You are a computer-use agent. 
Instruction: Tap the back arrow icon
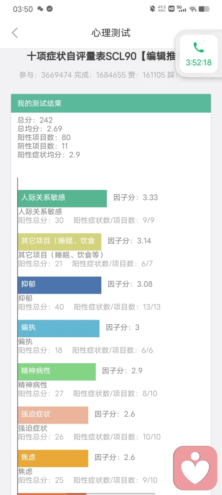click(15, 33)
